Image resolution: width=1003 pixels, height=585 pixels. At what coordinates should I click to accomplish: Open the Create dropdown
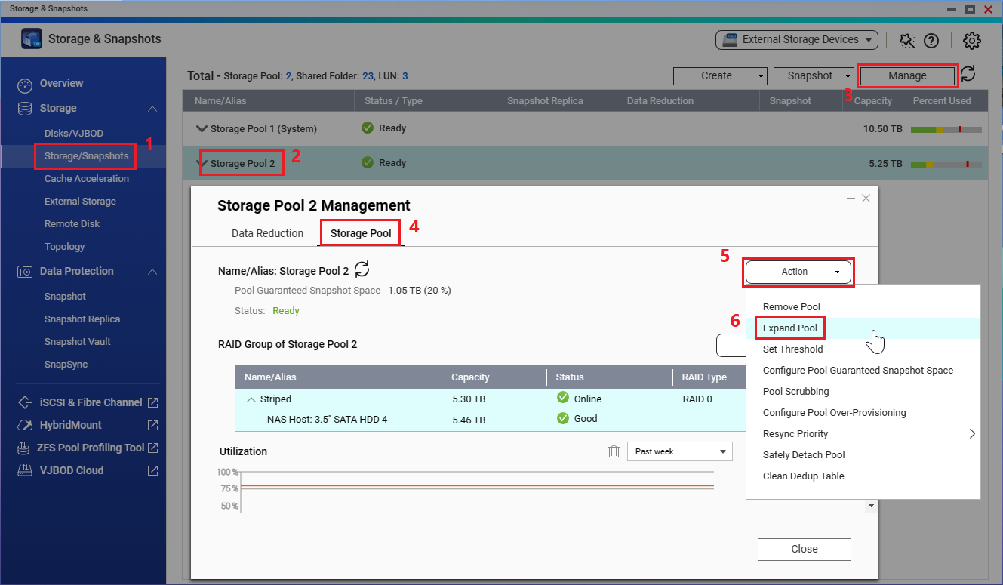tap(720, 75)
